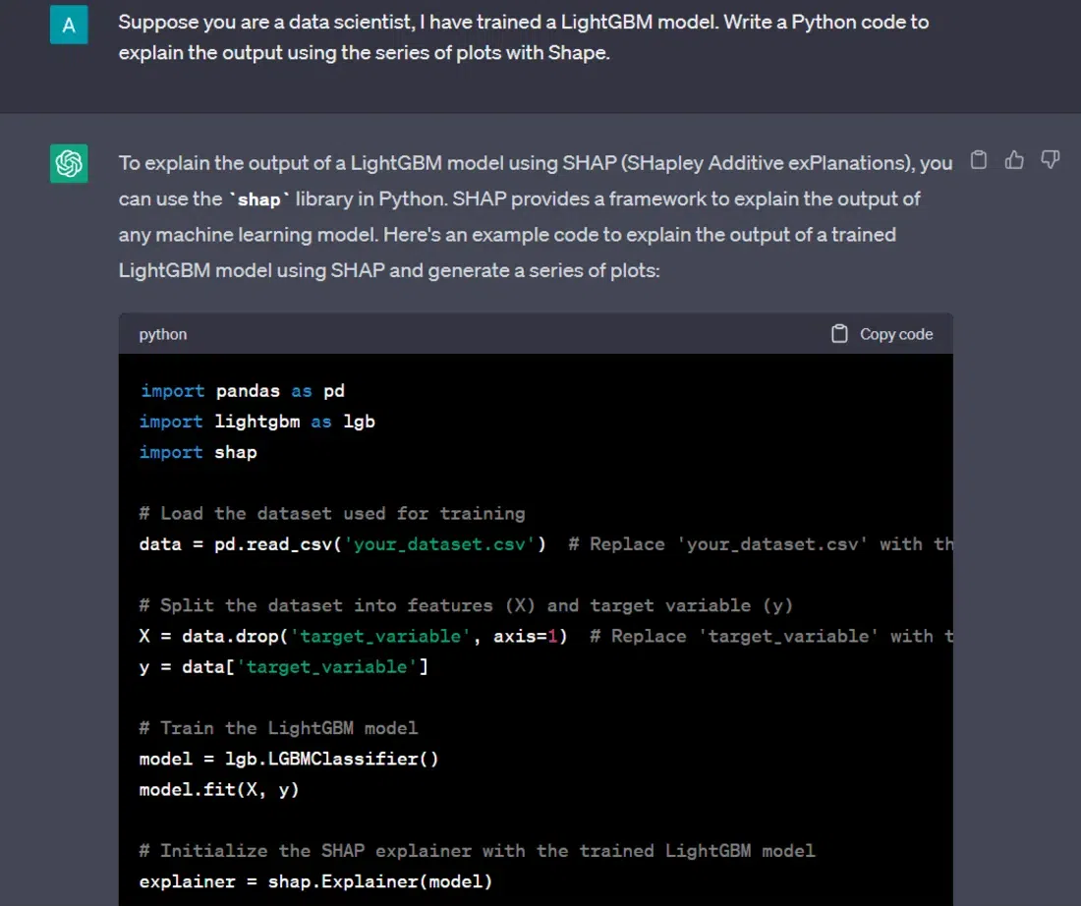Click the user prompt about LightGBM

pos(523,37)
